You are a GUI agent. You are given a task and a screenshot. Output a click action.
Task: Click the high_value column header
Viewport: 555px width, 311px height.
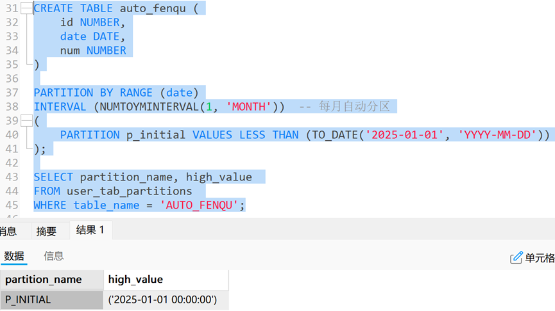(x=135, y=280)
